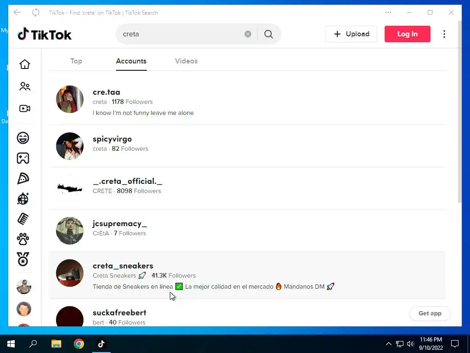Click the Get app button
The image size is (470, 353).
[x=430, y=313]
